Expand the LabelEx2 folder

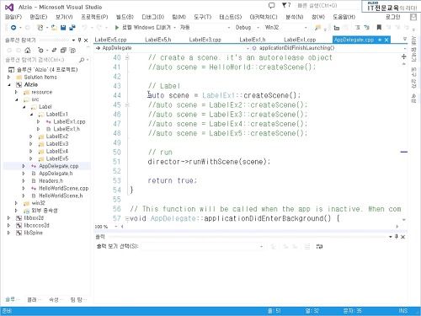[31, 137]
